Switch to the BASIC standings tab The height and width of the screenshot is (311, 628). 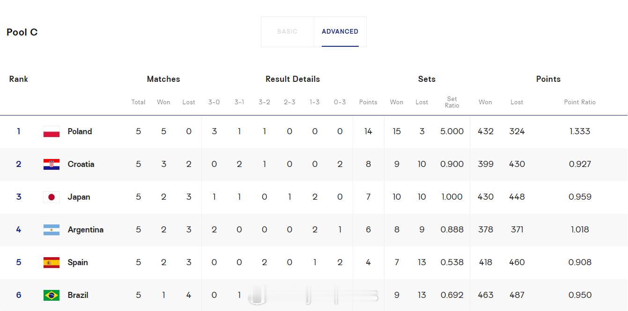point(287,31)
